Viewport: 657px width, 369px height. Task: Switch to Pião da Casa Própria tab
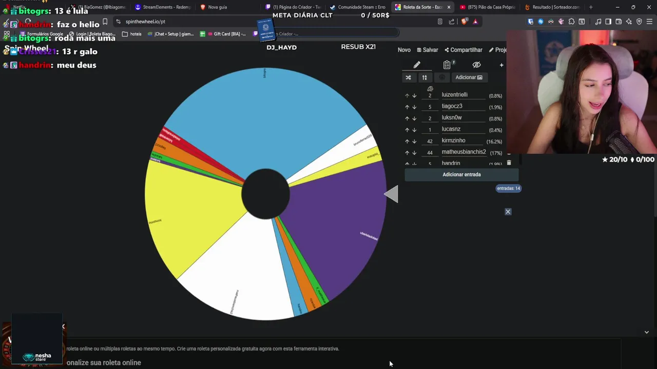click(487, 7)
